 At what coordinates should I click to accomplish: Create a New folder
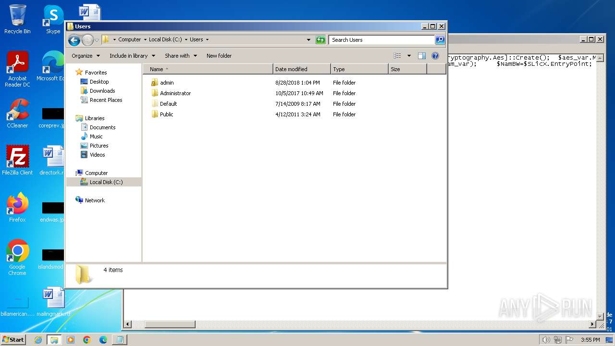coord(219,56)
